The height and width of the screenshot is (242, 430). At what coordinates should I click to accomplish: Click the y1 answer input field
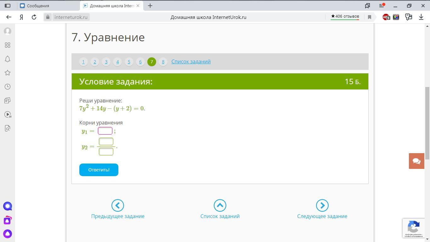(x=105, y=131)
